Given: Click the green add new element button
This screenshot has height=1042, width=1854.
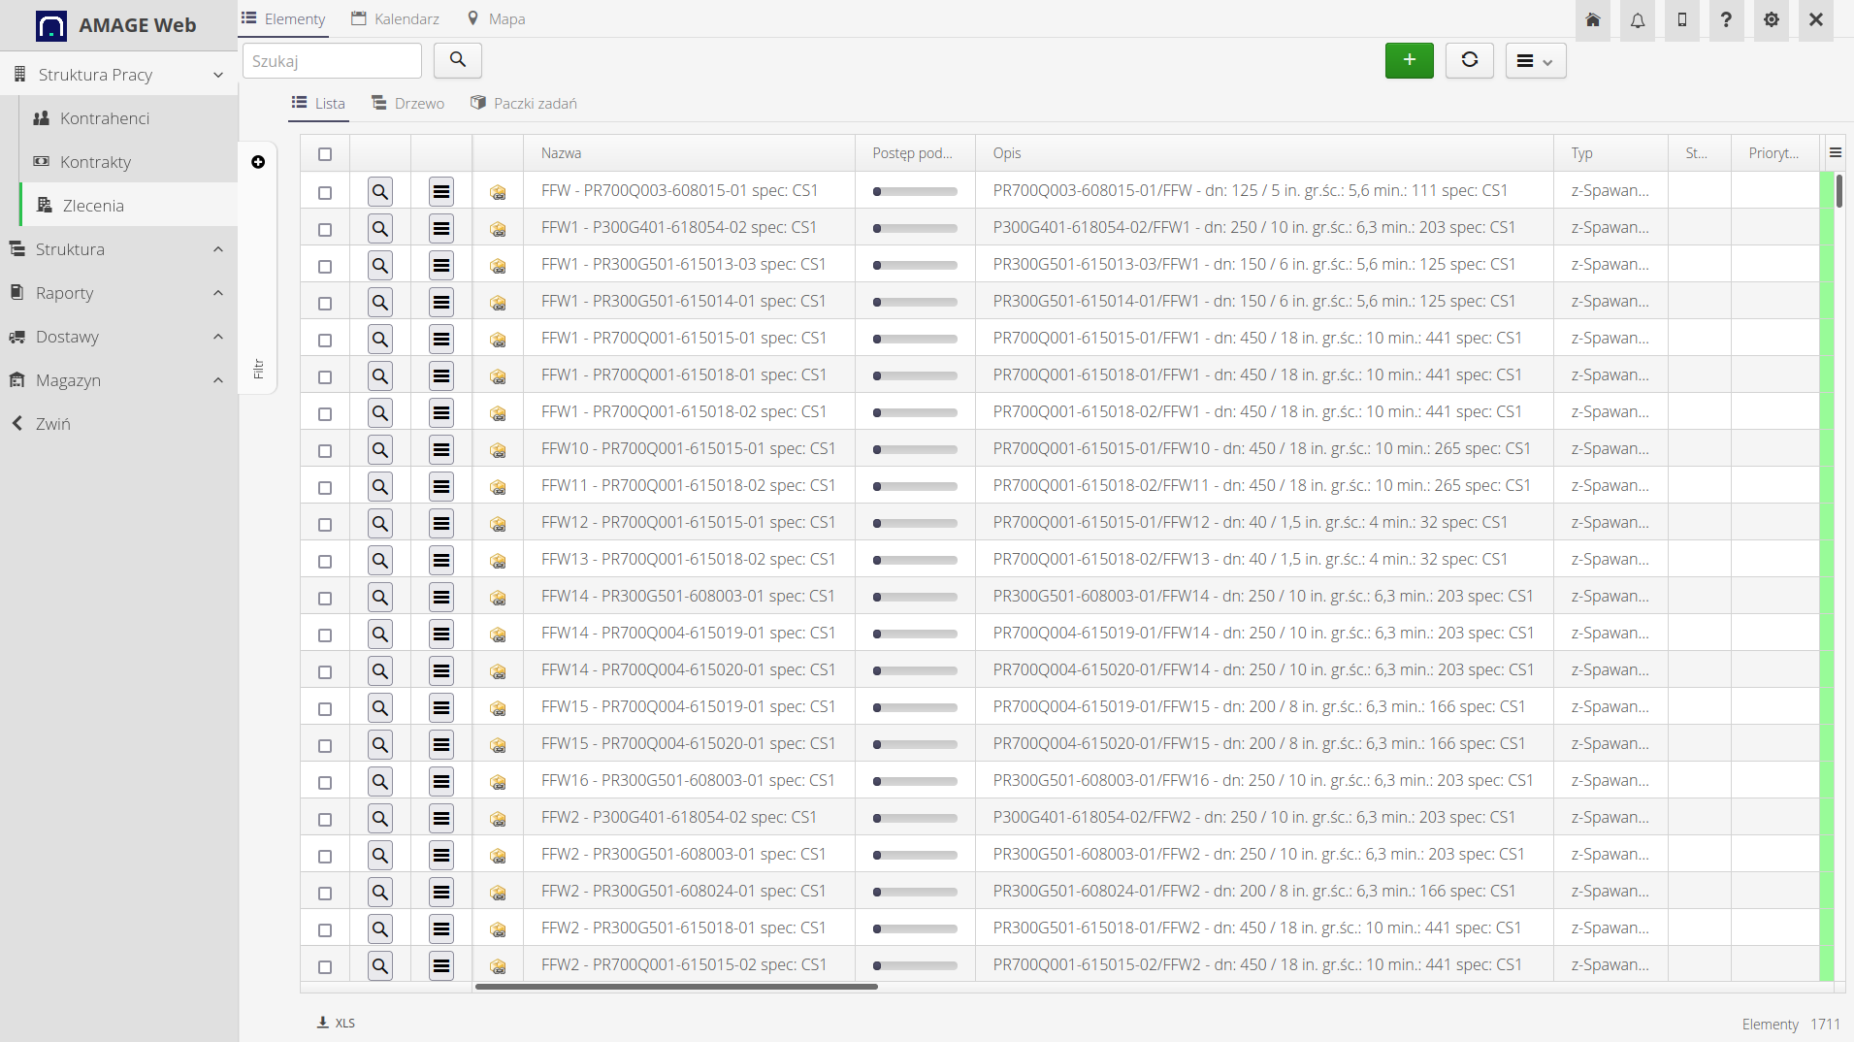Looking at the screenshot, I should point(1409,60).
